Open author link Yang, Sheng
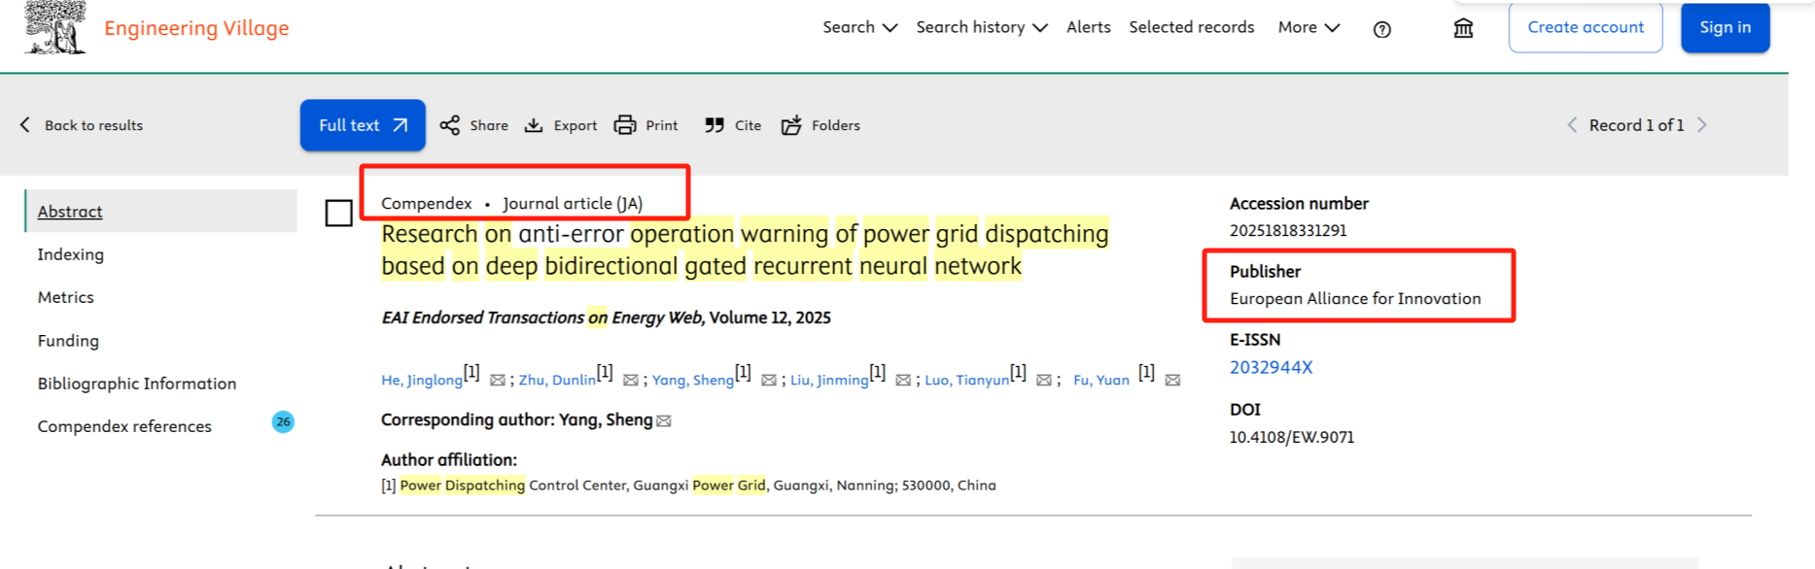The width and height of the screenshot is (1815, 569). pos(693,380)
